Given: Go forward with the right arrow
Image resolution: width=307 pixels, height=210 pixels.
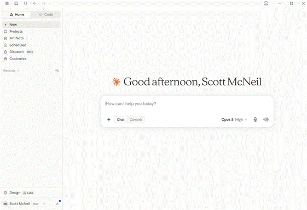Looking at the screenshot, I should pos(44,3).
